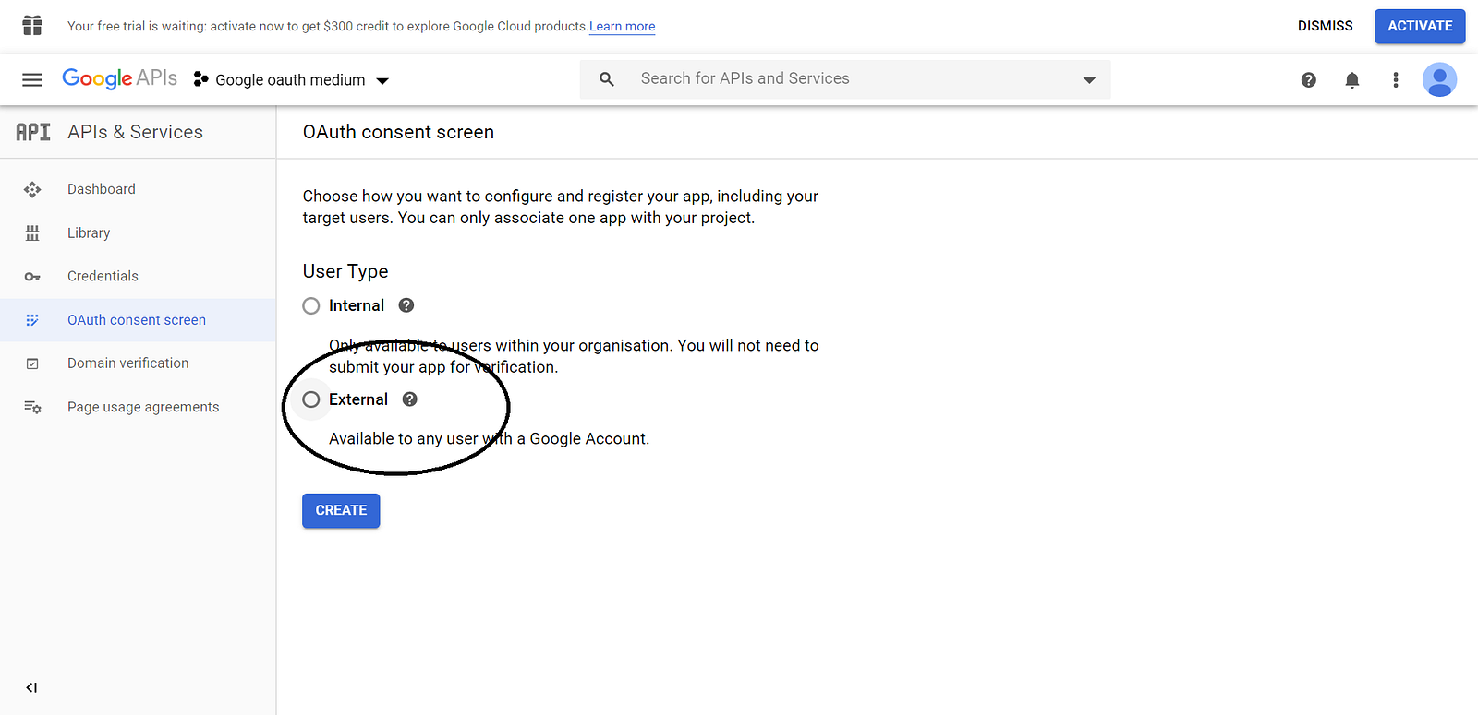Click the 'Available to any user' description
This screenshot has width=1478, height=715.
(490, 438)
